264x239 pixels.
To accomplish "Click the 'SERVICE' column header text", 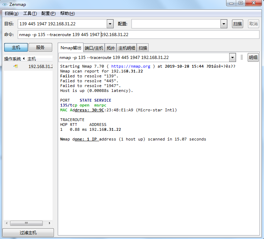I will point(103,101).
